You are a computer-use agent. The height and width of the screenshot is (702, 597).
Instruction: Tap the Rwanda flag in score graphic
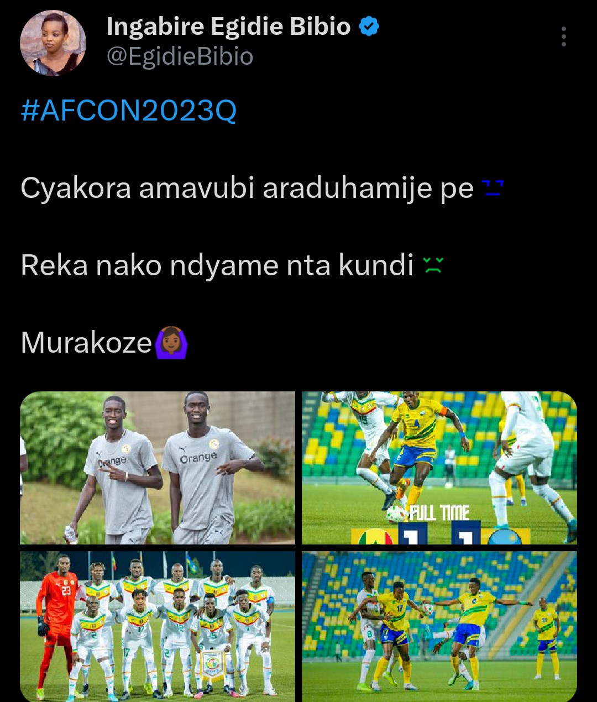tap(505, 536)
